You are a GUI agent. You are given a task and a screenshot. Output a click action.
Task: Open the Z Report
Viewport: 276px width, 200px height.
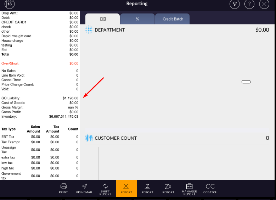[x=147, y=188]
